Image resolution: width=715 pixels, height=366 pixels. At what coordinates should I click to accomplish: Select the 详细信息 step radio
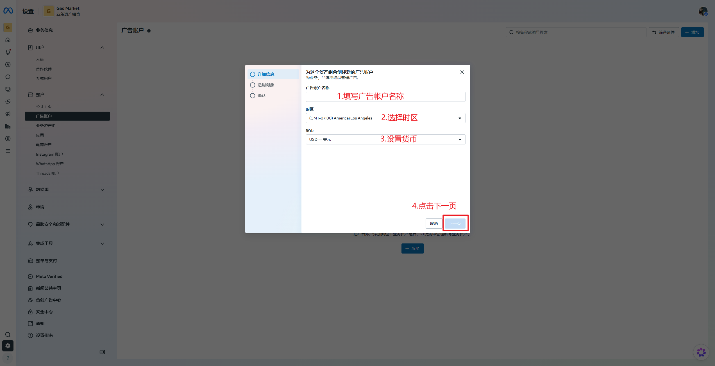coord(253,74)
